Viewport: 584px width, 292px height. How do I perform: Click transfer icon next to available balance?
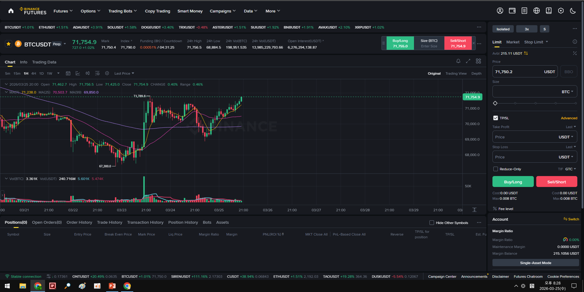526,53
